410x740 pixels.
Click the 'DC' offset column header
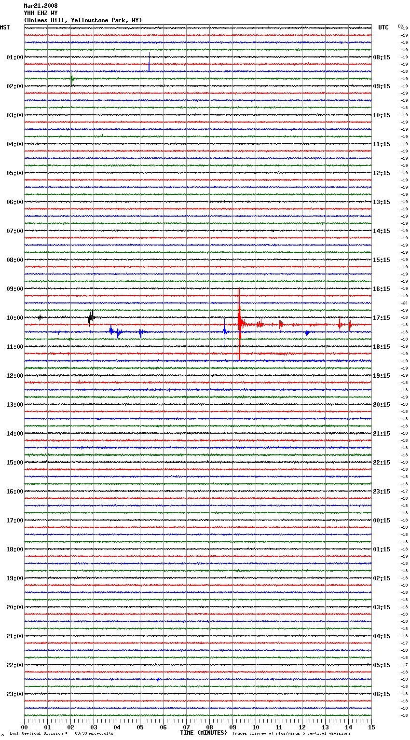click(400, 26)
